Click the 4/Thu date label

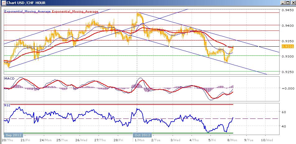(193, 140)
